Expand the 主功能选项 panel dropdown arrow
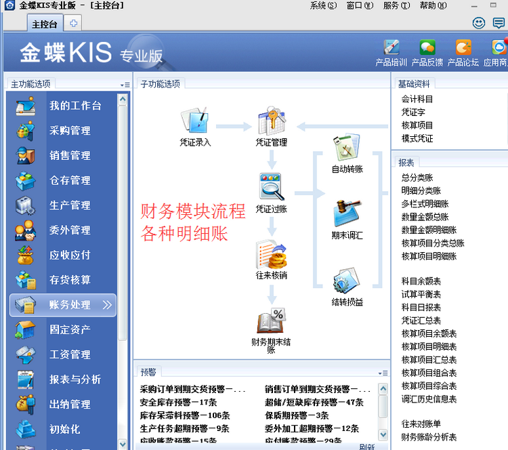The width and height of the screenshot is (508, 450). [125, 85]
